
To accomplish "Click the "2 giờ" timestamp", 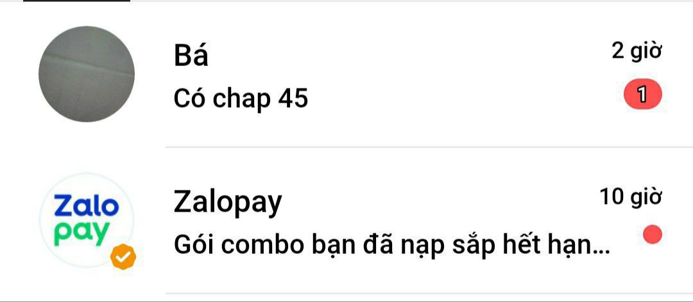I will [x=637, y=51].
